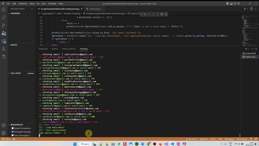Image resolution: width=259 pixels, height=146 pixels.
Task: Split the editor to the right
Action: click(251, 9)
